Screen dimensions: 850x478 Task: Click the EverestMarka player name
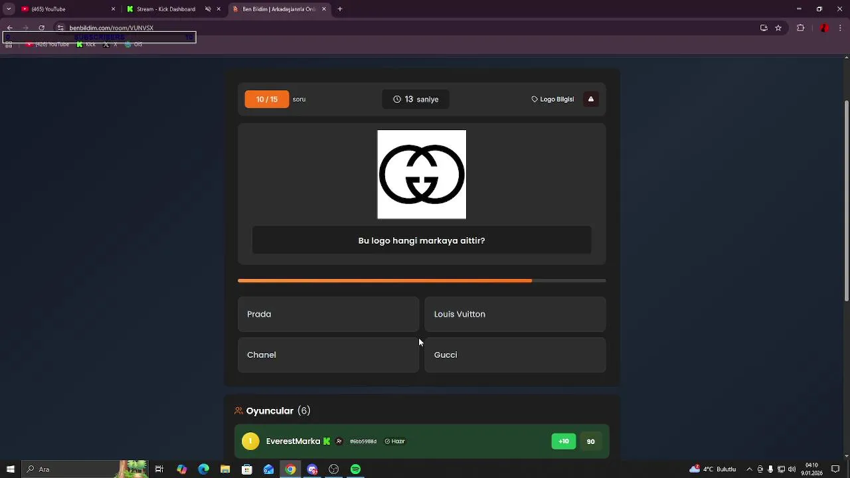[293, 441]
